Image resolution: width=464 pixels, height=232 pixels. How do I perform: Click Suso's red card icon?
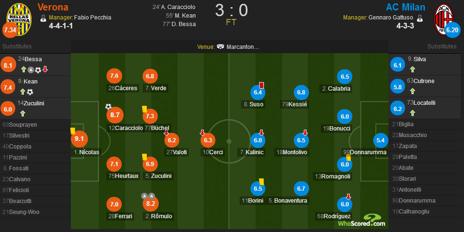261,85
